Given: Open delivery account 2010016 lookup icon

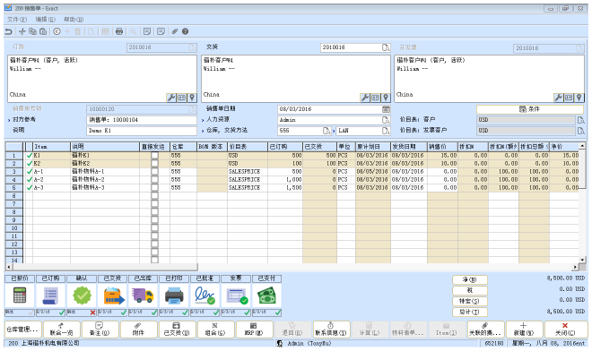Looking at the screenshot, I should 386,47.
